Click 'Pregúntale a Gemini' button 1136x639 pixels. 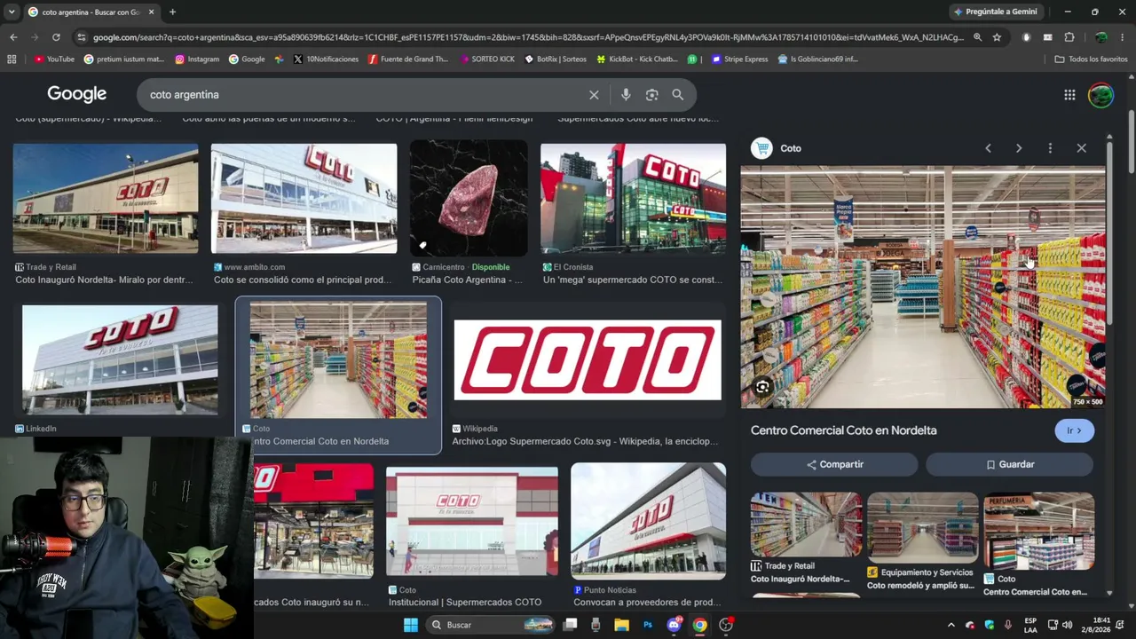(994, 12)
